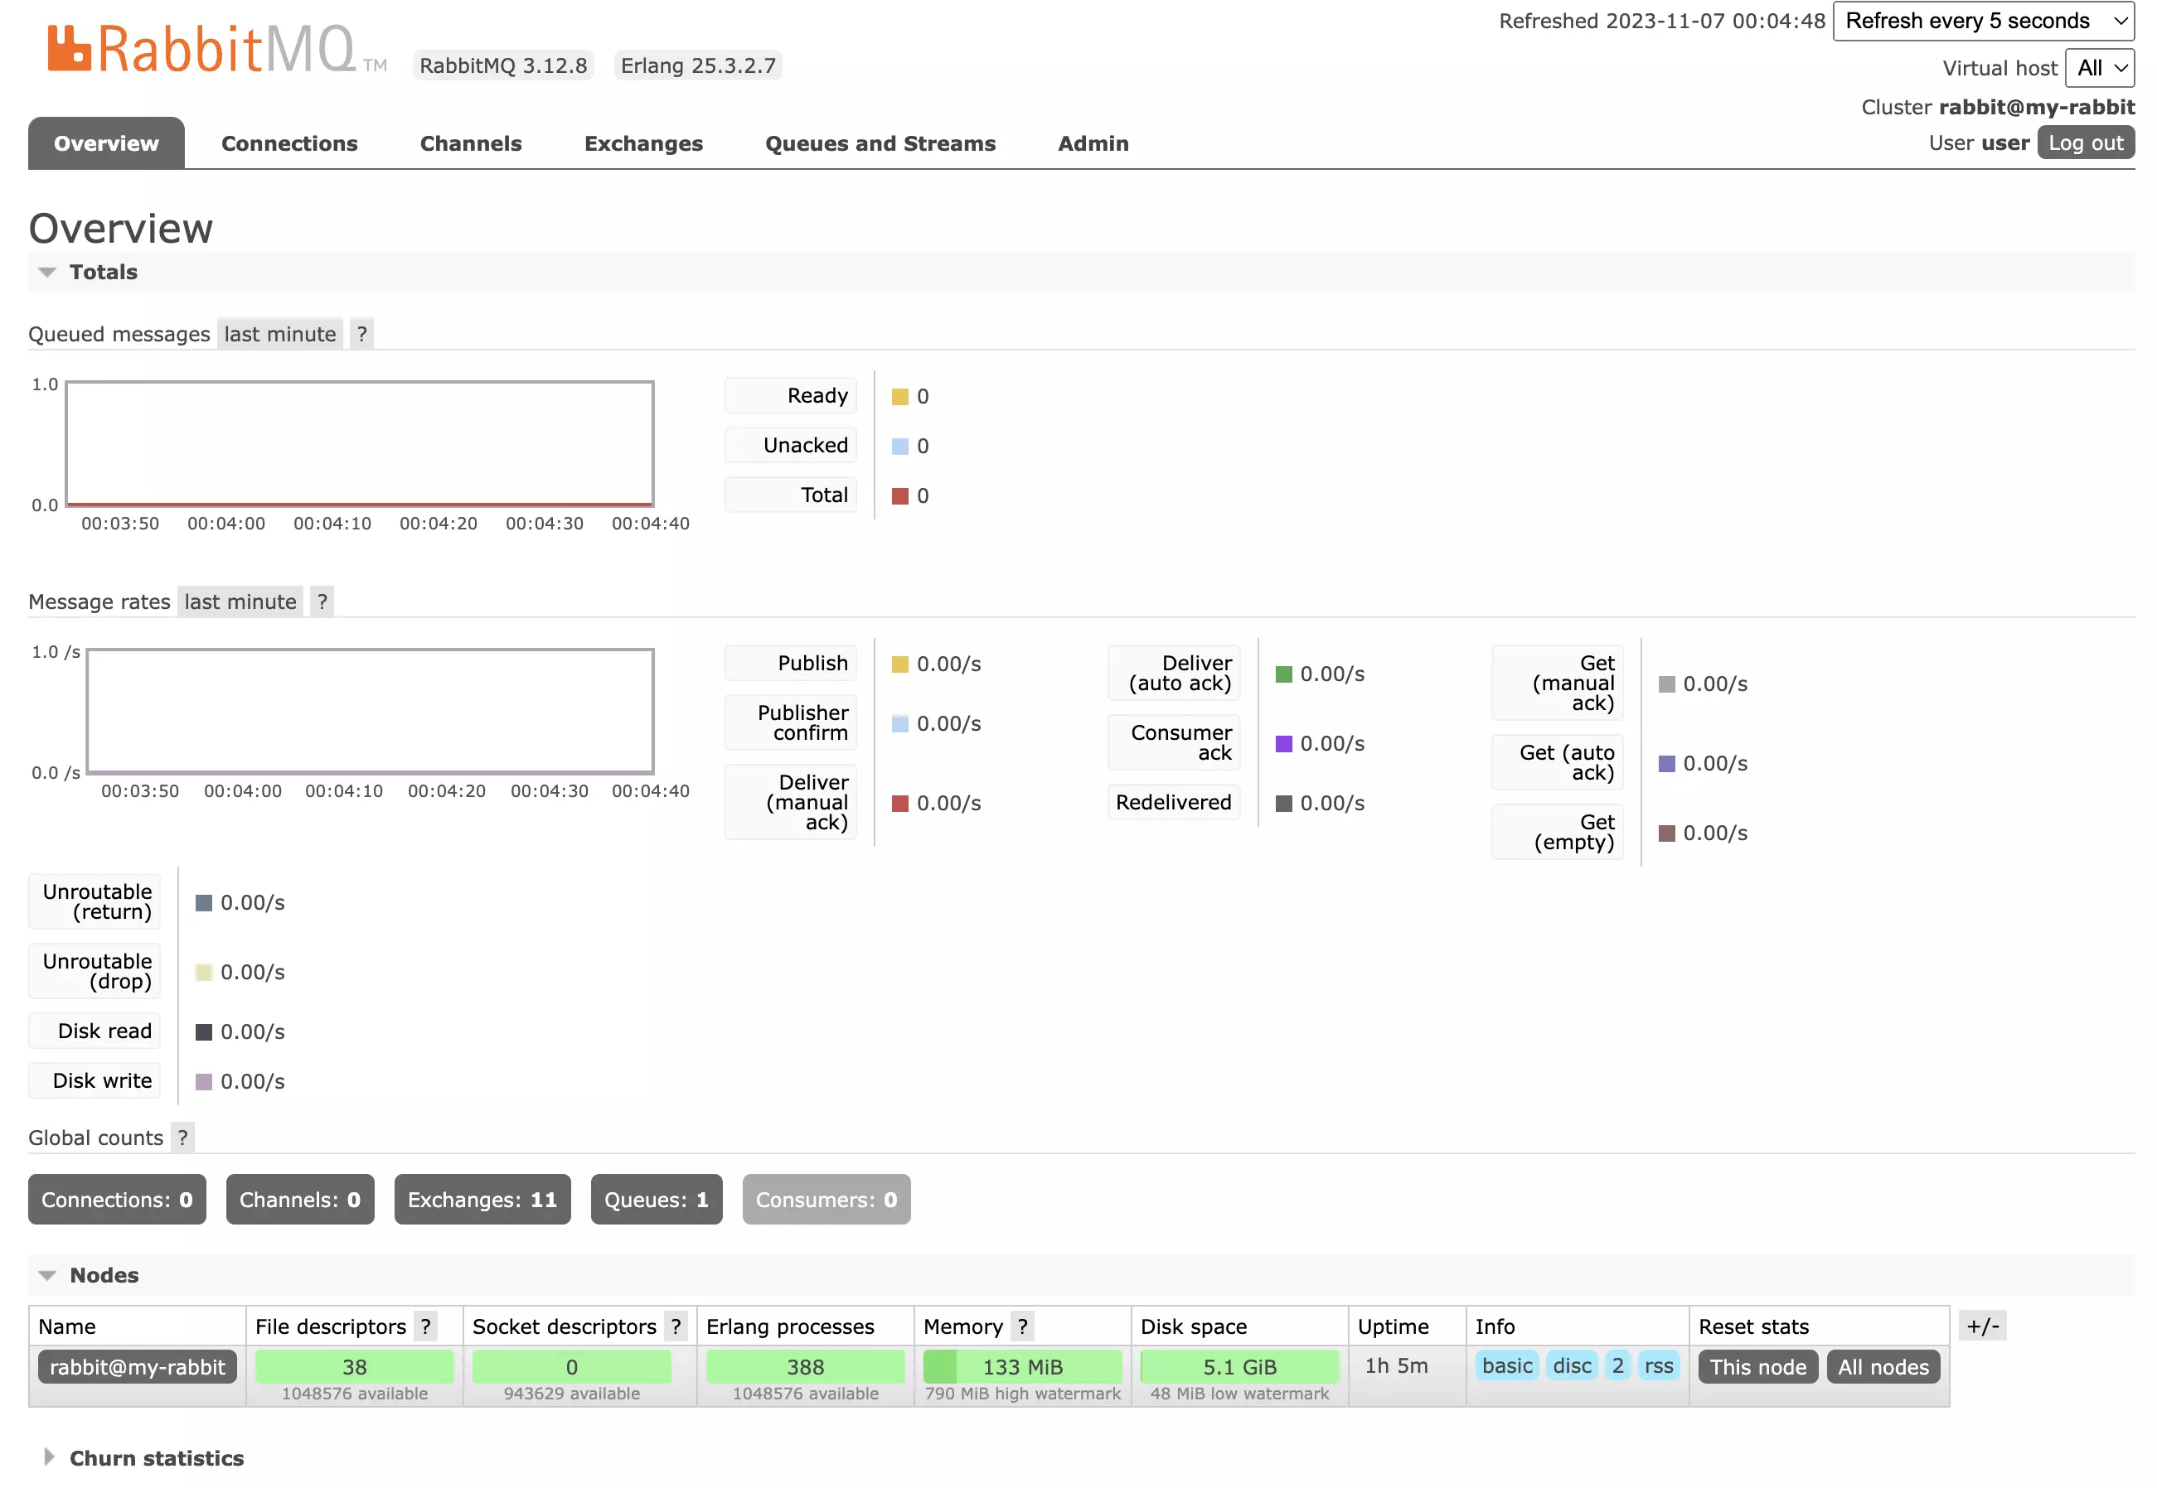Click the Unroutable (drop) label
This screenshot has height=1488, width=2157.
(95, 970)
